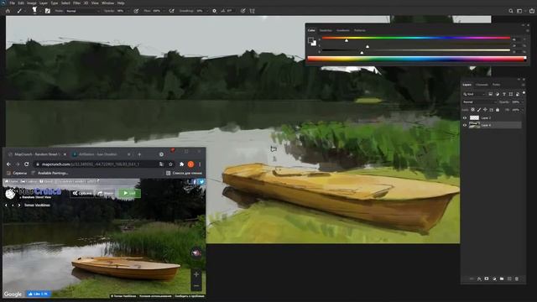The height and width of the screenshot is (302, 537).
Task: Click the background color swatch
Action: point(315,44)
